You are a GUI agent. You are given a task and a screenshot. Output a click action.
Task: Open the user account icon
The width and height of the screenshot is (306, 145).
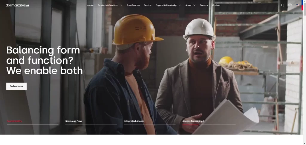coord(290,5)
